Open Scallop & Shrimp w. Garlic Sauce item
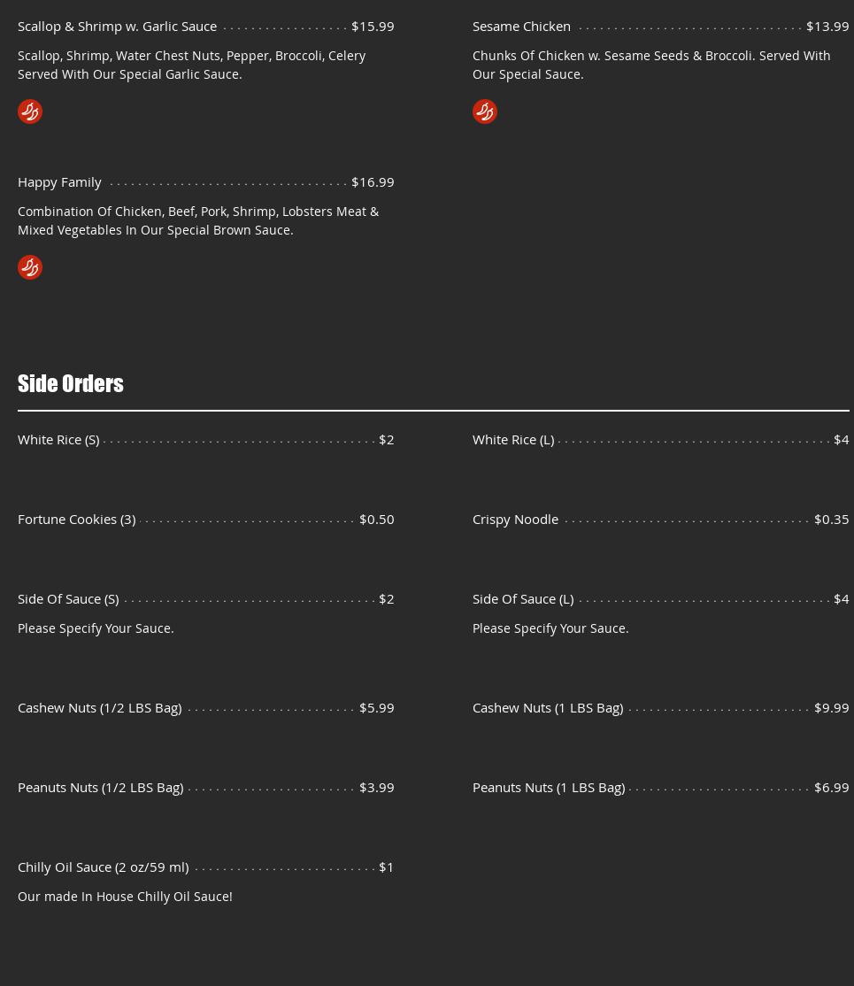The image size is (854, 986). tap(117, 27)
